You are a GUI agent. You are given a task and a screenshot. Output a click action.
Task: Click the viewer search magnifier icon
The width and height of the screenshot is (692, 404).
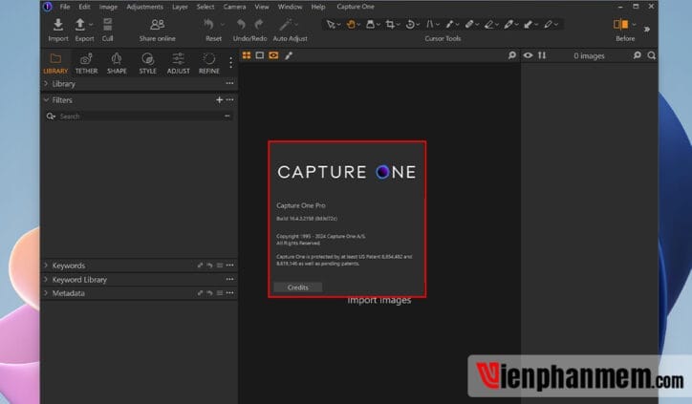(x=512, y=55)
